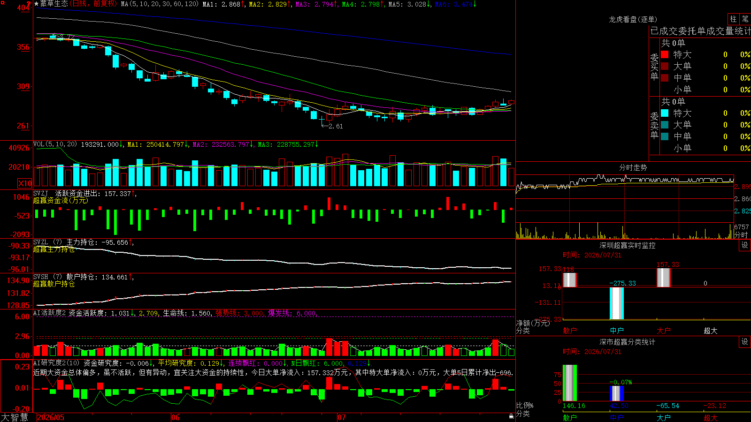The height and width of the screenshot is (422, 751).
Task: Click the 06 month marker on timeline
Action: [175, 417]
